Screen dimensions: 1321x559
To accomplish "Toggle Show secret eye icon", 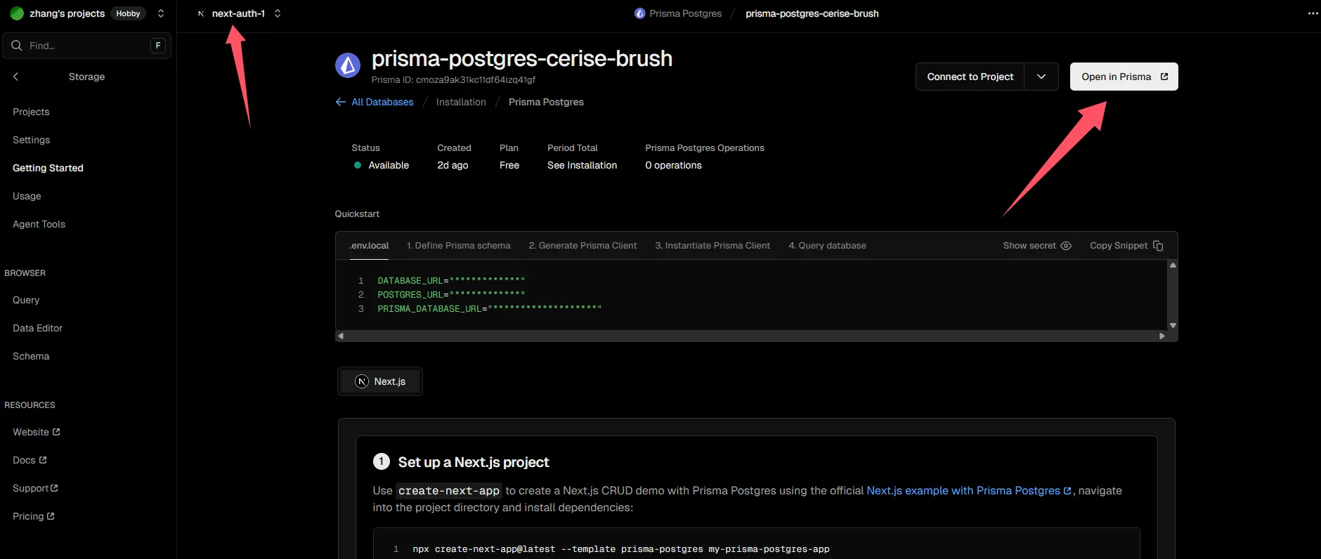I will tap(1066, 246).
